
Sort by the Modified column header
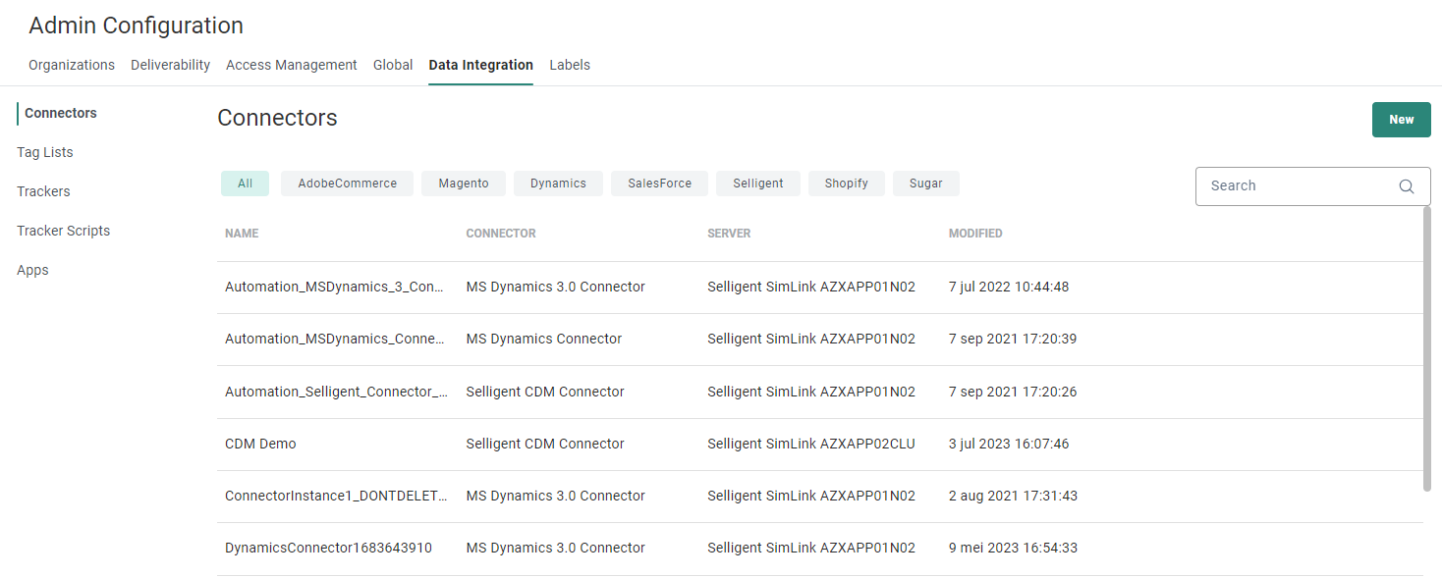[x=975, y=234]
